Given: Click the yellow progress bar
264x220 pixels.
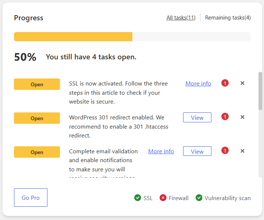Looking at the screenshot, I should (73, 36).
